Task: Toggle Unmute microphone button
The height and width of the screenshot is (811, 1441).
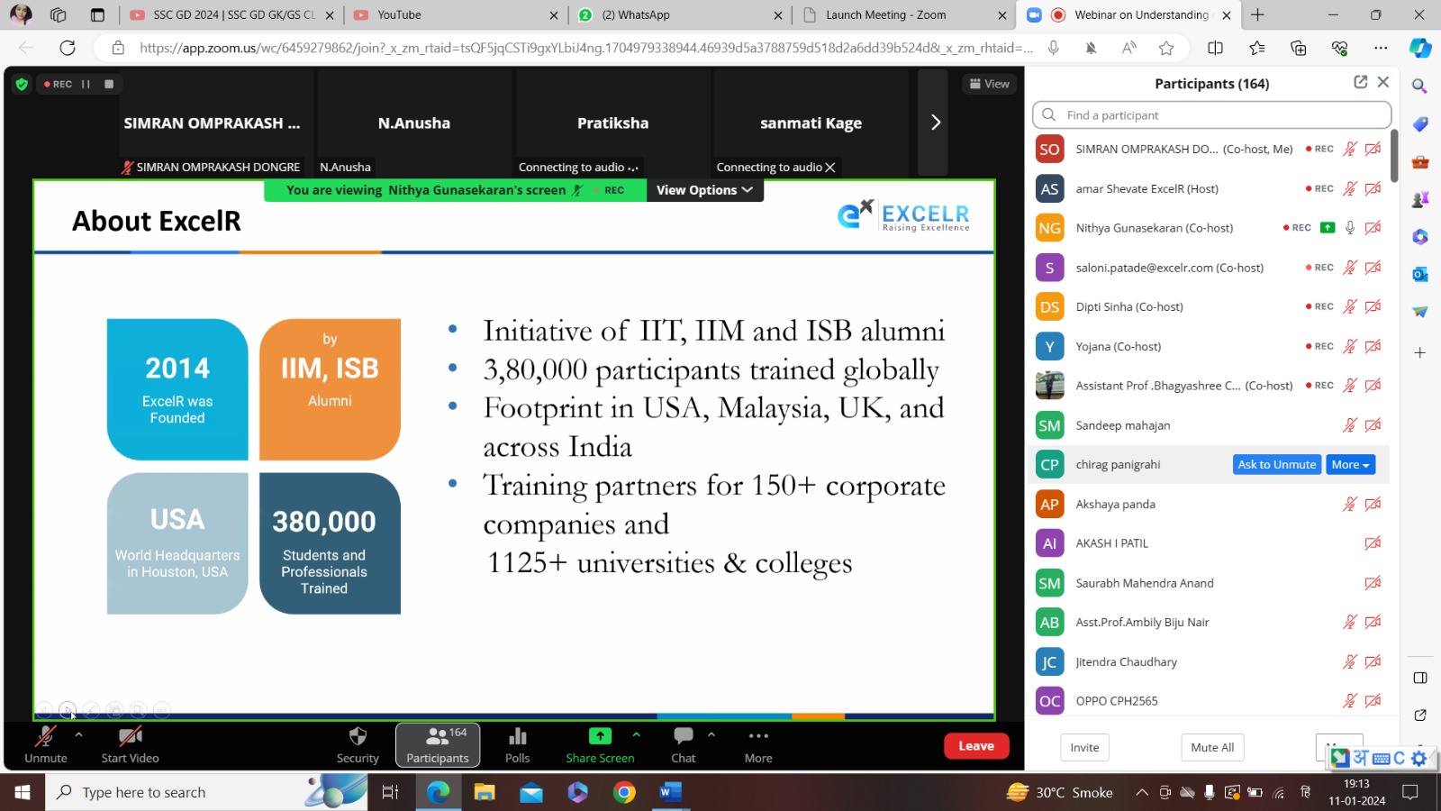Action: [45, 744]
